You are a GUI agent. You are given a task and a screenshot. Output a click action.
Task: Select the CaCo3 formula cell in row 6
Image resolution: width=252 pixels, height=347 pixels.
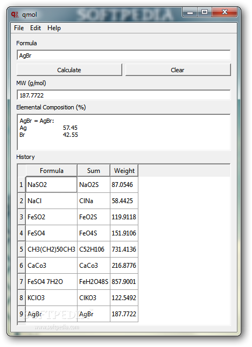pyautogui.click(x=51, y=265)
